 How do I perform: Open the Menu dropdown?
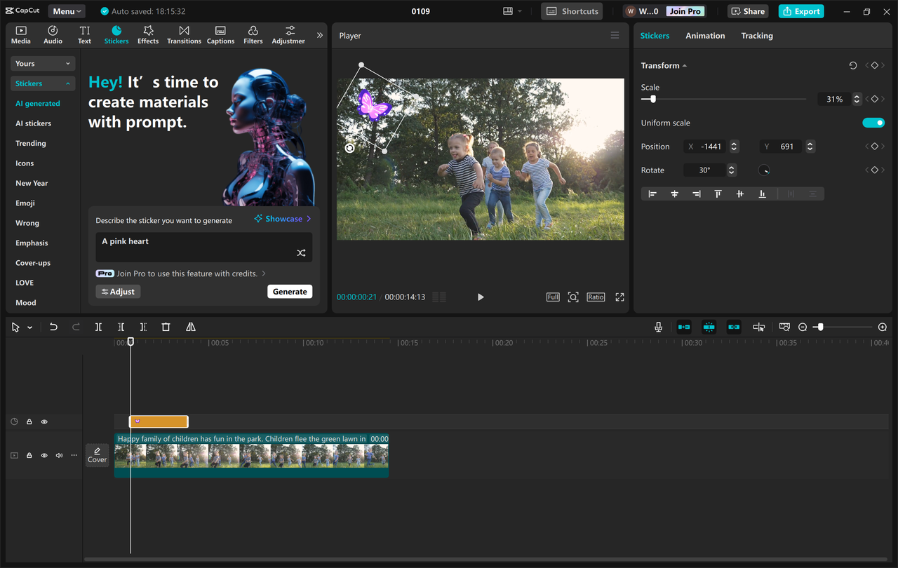pyautogui.click(x=66, y=11)
